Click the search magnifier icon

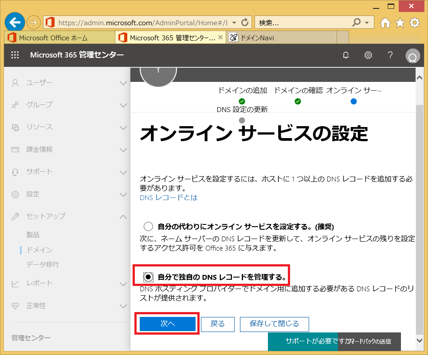[x=356, y=22]
